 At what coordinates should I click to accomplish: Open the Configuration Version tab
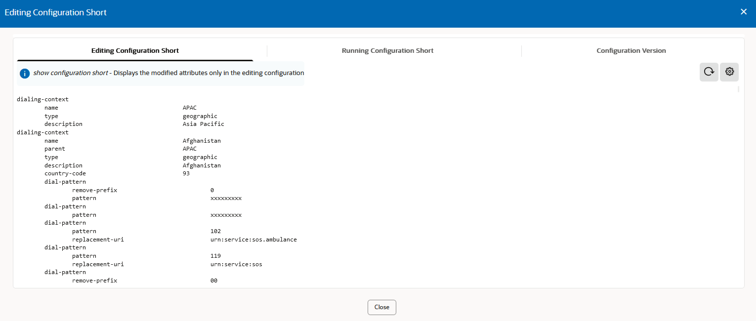[631, 50]
